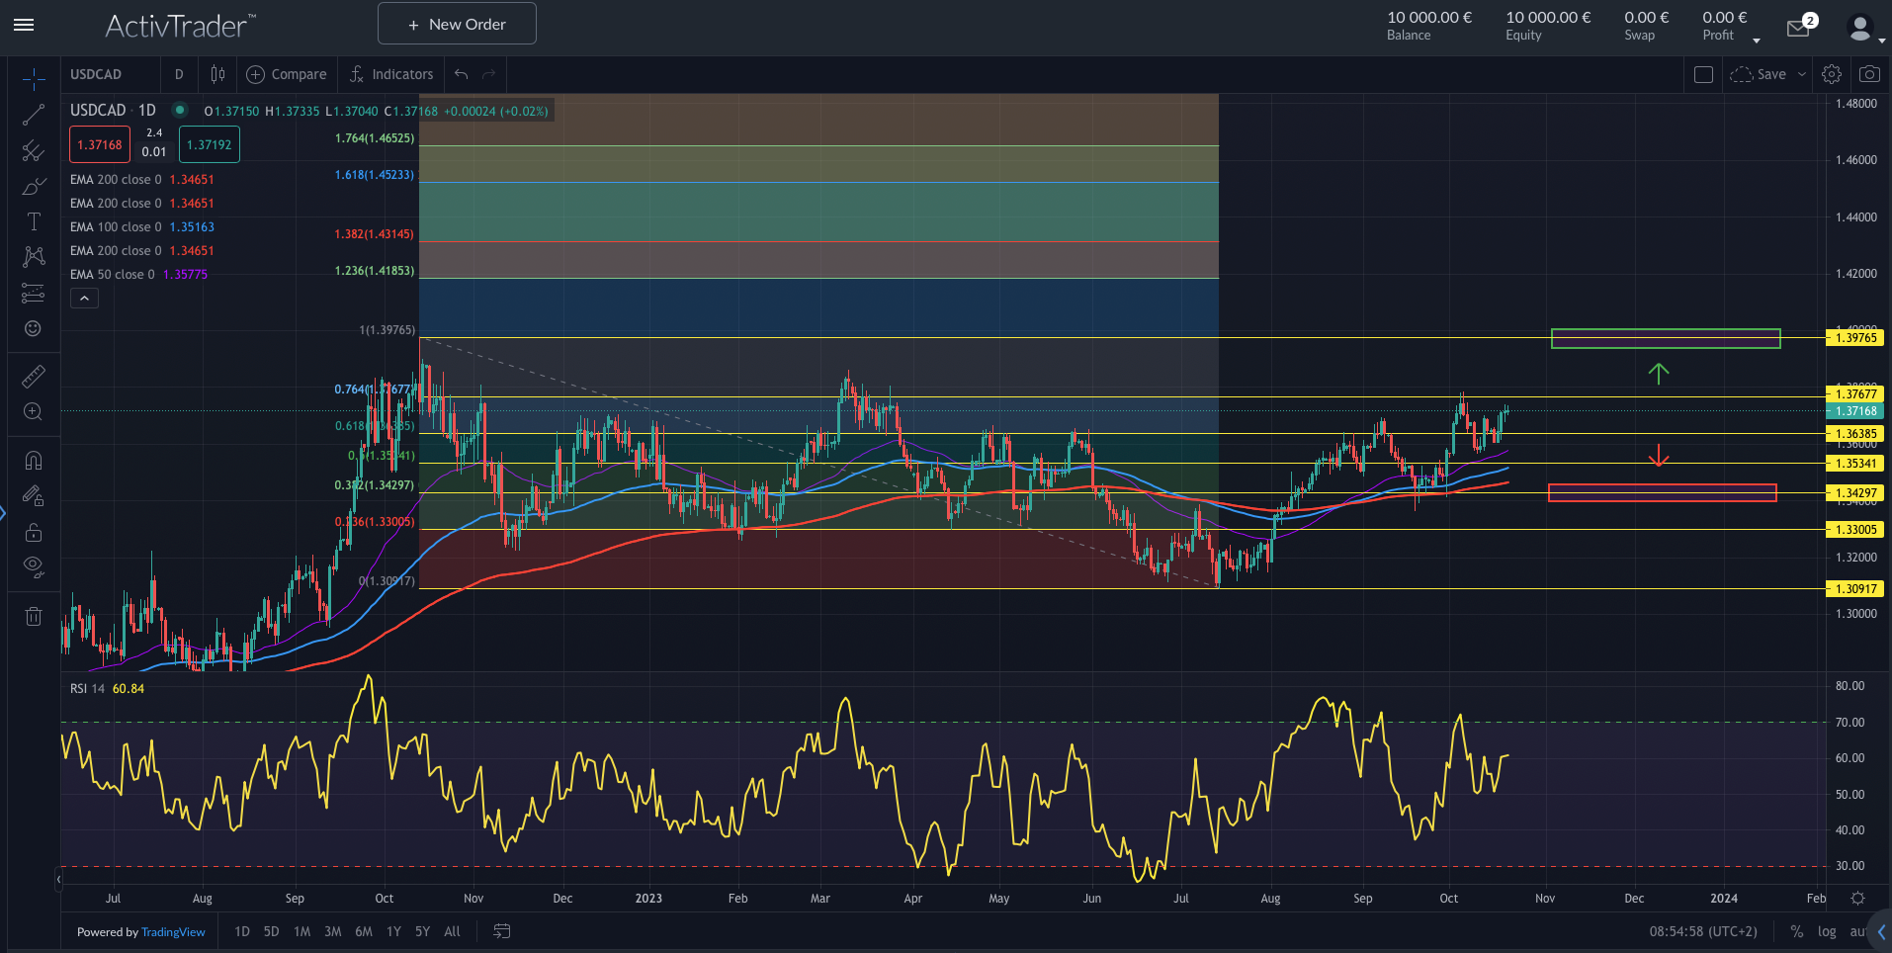Switch to the 1Y range tab
This screenshot has width=1892, height=953.
(x=392, y=931)
